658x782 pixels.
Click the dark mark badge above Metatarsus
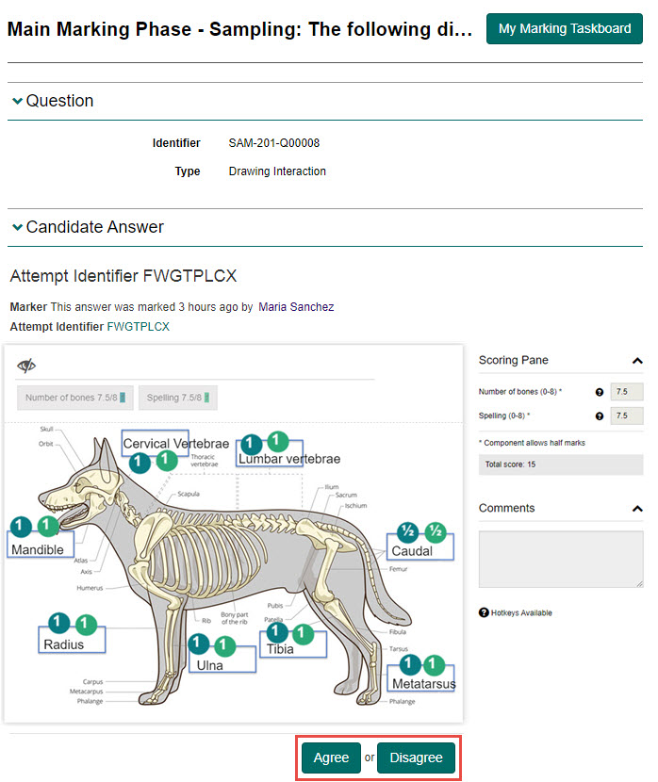407,663
